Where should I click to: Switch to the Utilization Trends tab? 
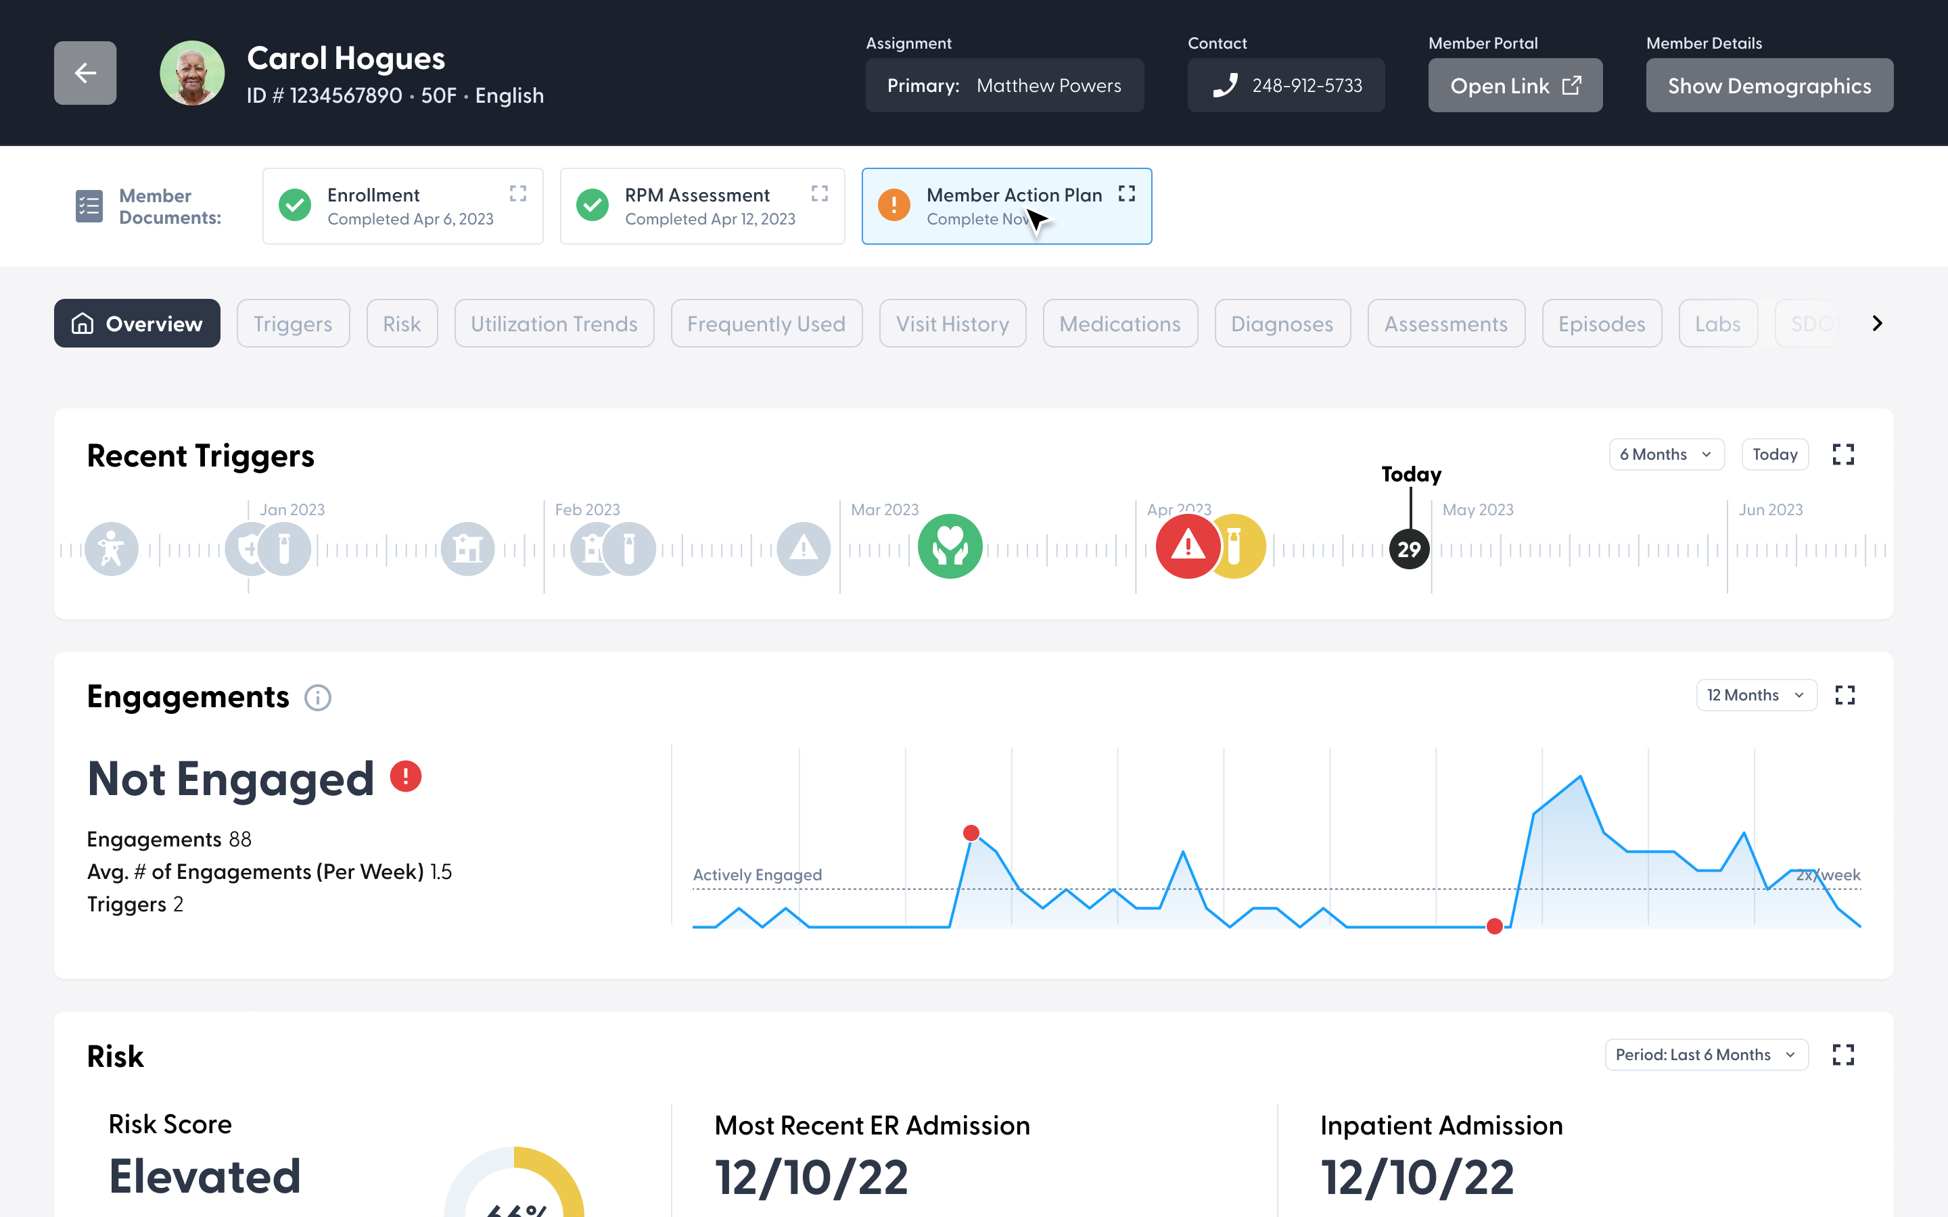coord(554,324)
